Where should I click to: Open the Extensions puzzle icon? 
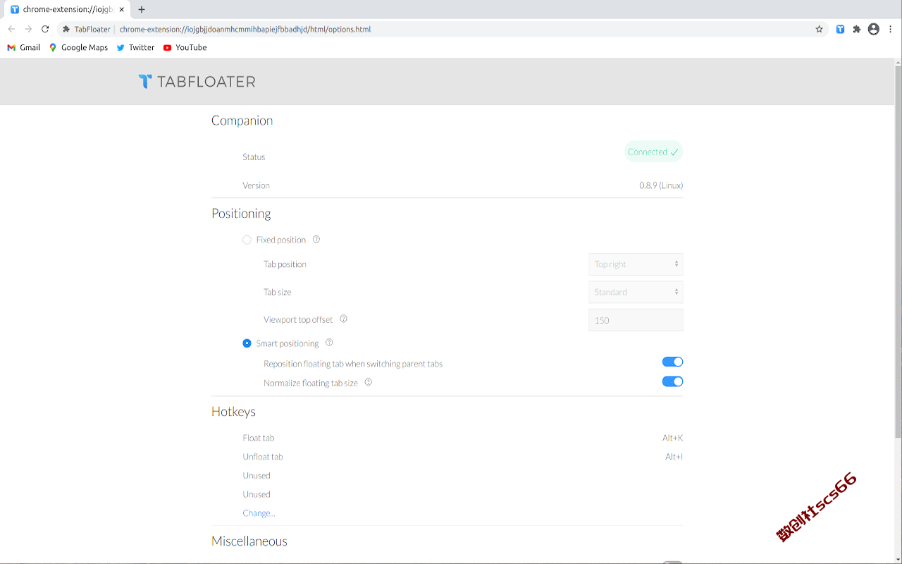pos(857,29)
